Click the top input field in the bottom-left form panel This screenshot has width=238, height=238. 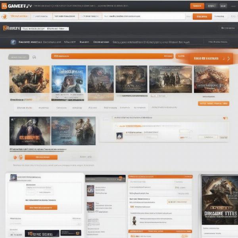pos(39,188)
